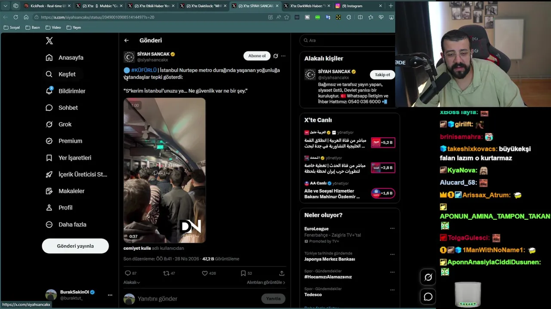
Task: Open Tedesco trend options dots
Action: (392, 290)
